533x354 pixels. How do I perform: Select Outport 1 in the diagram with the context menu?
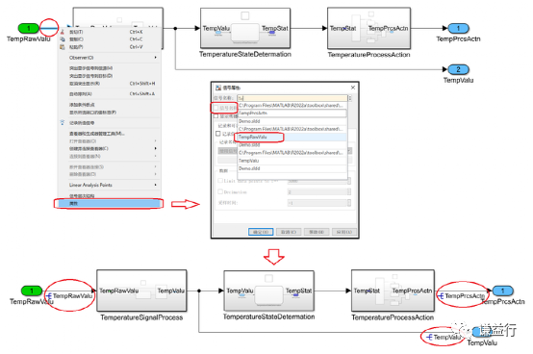pyautogui.click(x=458, y=28)
